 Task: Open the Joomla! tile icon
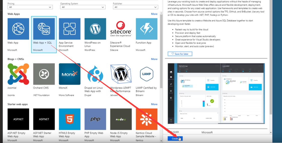point(18,74)
